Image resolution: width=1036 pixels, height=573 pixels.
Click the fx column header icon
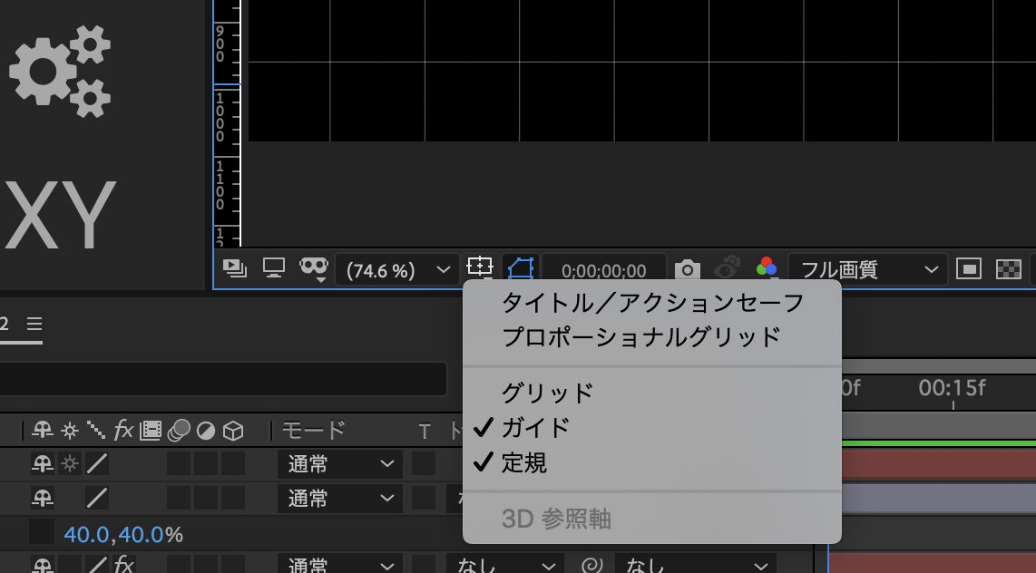(x=123, y=432)
